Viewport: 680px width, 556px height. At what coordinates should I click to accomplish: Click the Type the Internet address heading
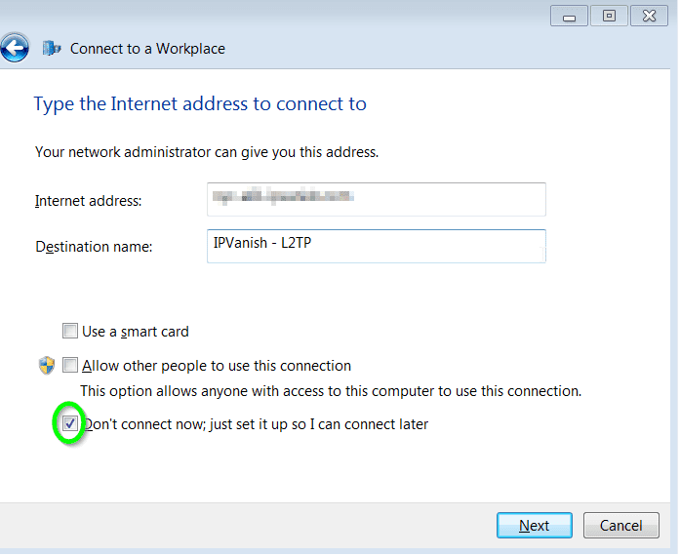pyautogui.click(x=200, y=104)
